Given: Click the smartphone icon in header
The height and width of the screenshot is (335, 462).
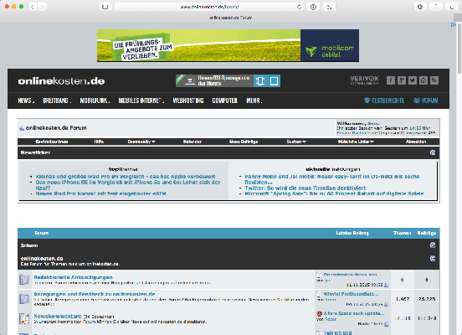Looking at the screenshot, I should (x=259, y=80).
